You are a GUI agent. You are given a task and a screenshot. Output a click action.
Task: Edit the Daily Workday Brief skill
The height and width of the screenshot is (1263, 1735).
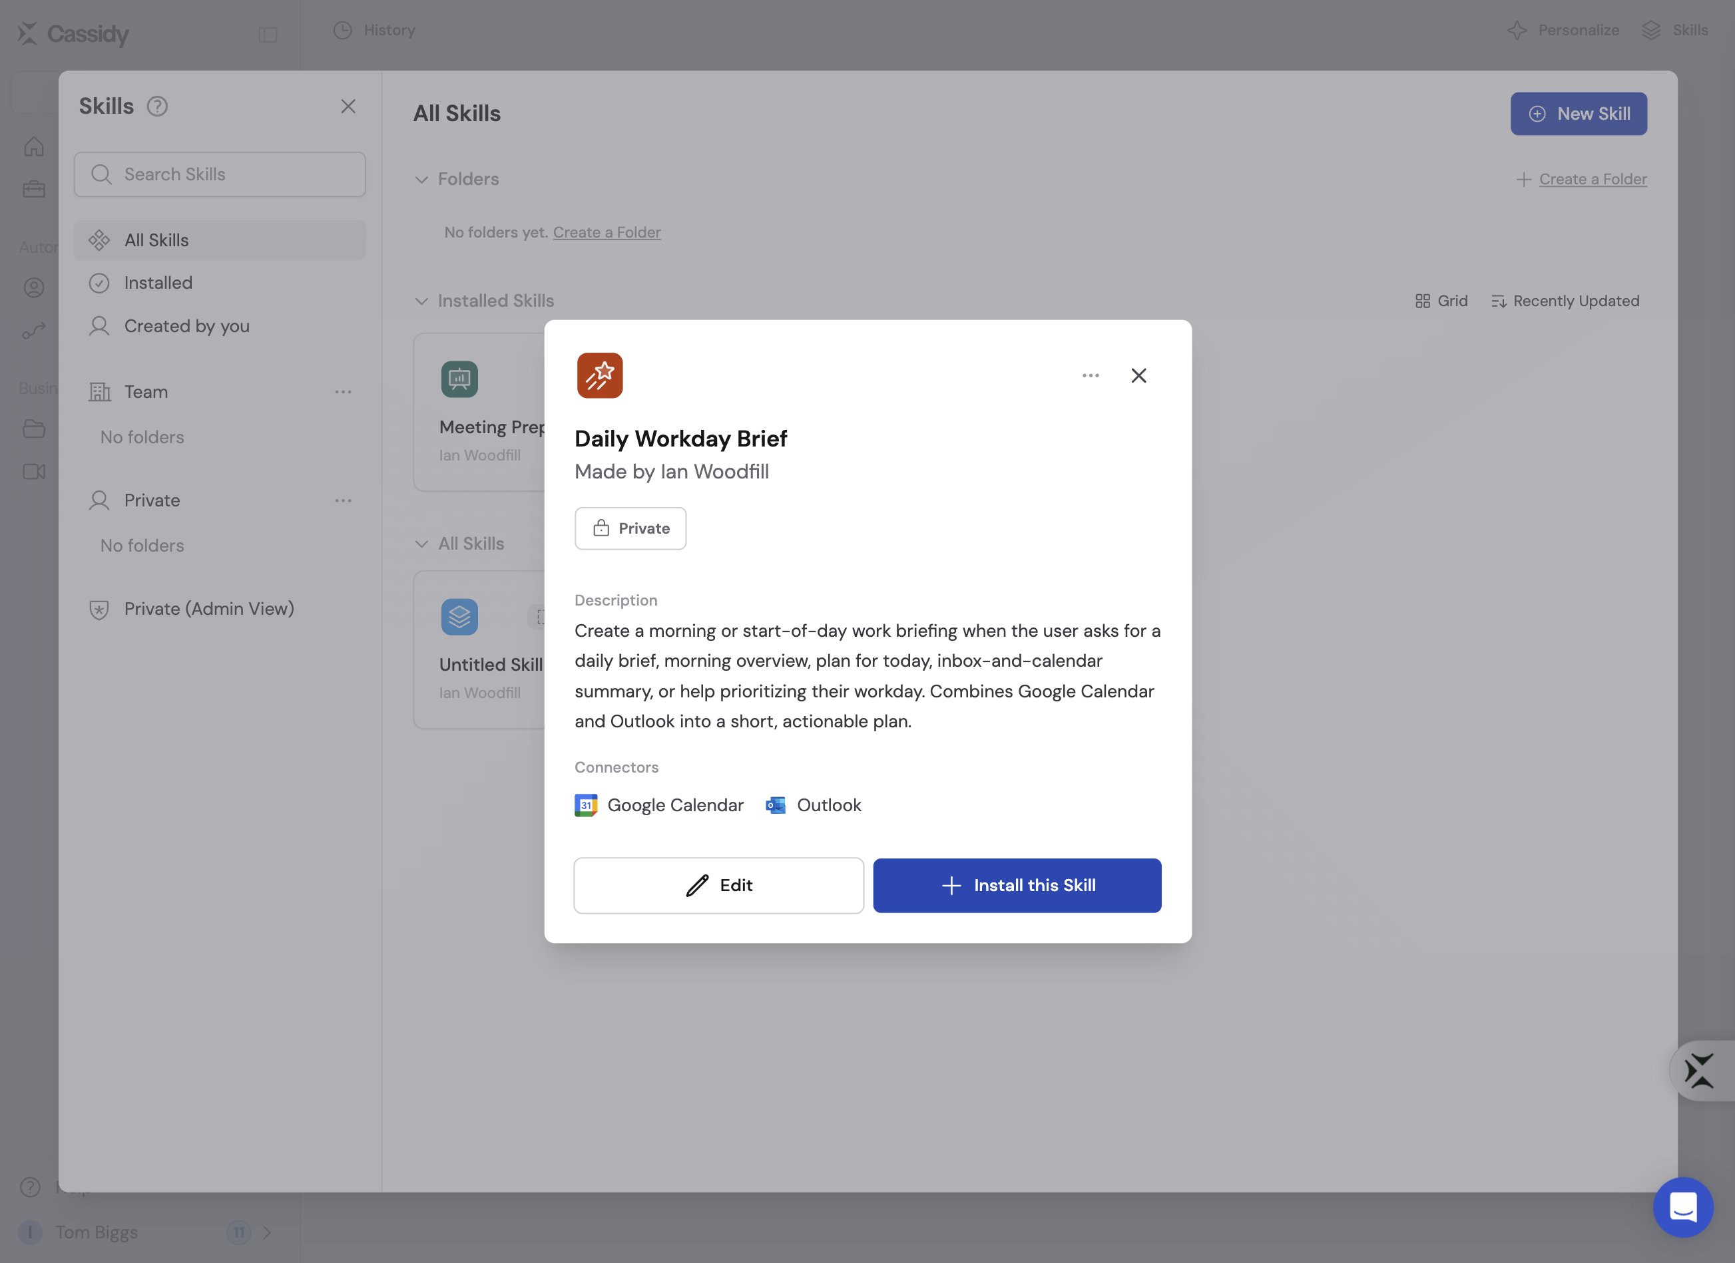coord(719,885)
